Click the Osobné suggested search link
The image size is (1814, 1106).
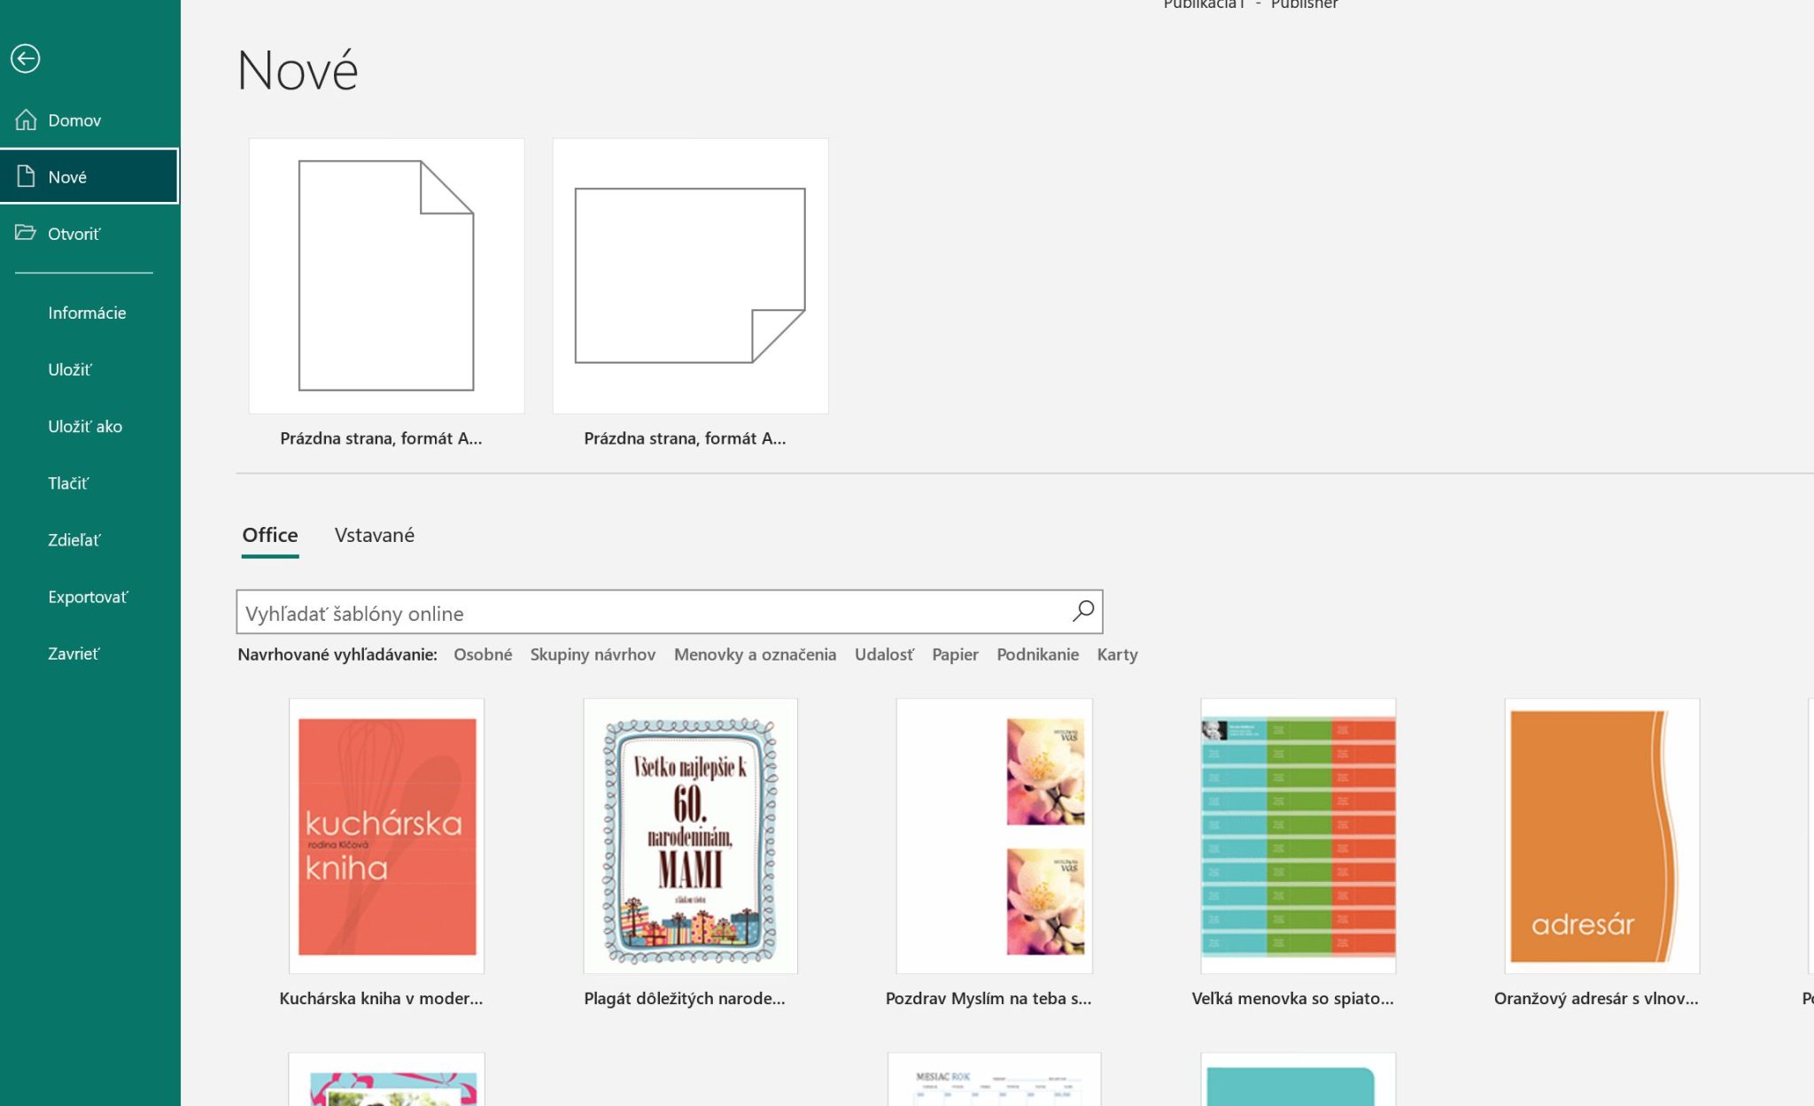pyautogui.click(x=483, y=654)
